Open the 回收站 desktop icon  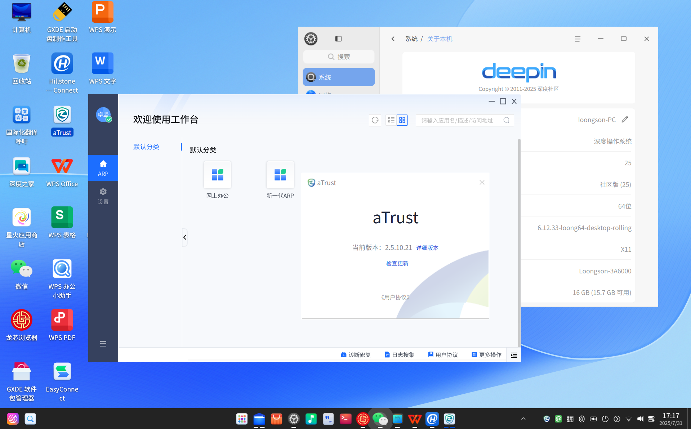pos(22,69)
